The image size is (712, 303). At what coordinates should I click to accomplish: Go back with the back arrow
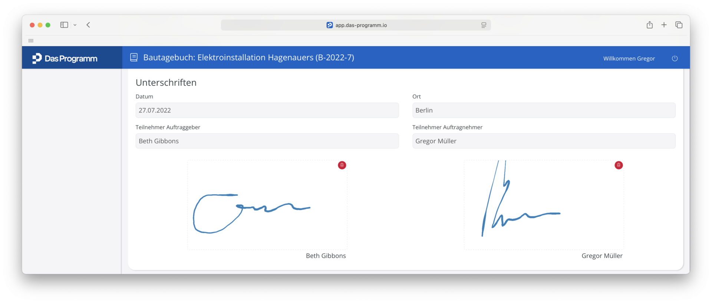click(x=88, y=25)
